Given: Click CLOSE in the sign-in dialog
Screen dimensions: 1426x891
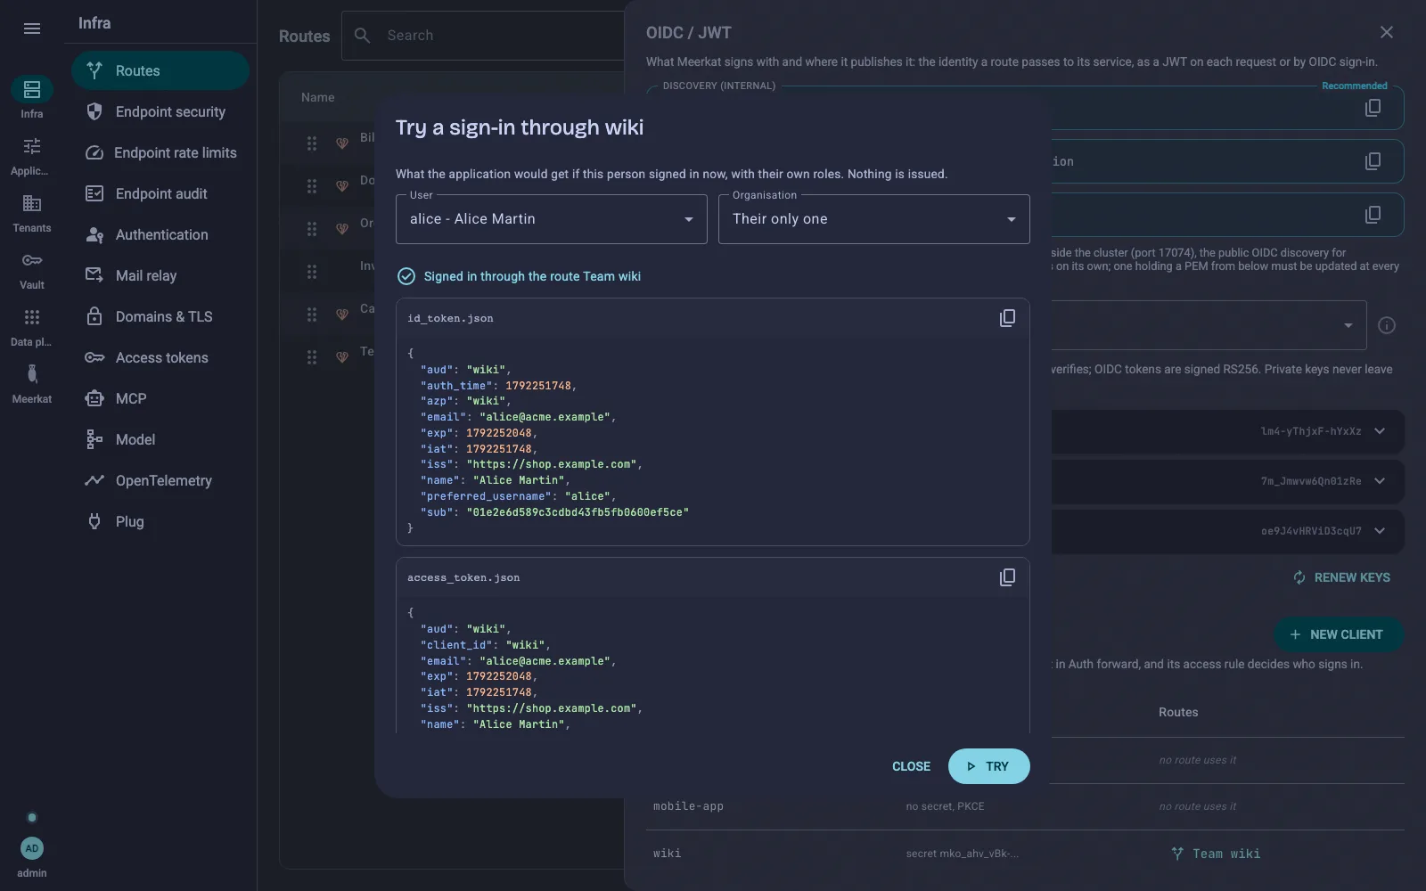Looking at the screenshot, I should [x=911, y=766].
